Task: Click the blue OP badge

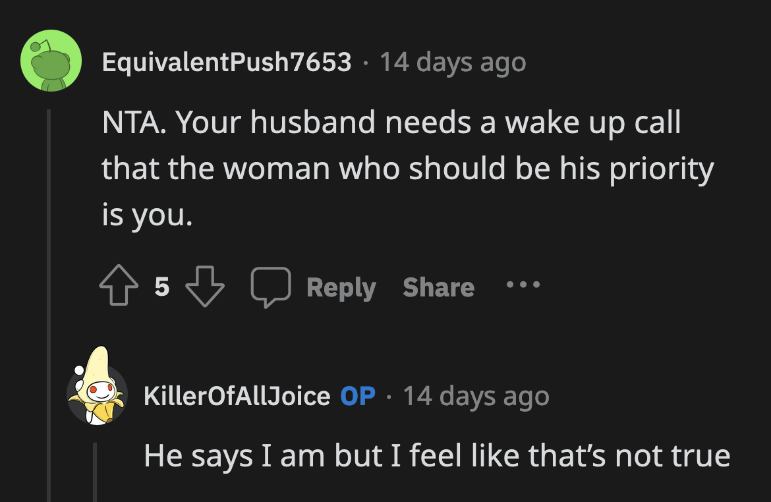Action: pos(358,396)
